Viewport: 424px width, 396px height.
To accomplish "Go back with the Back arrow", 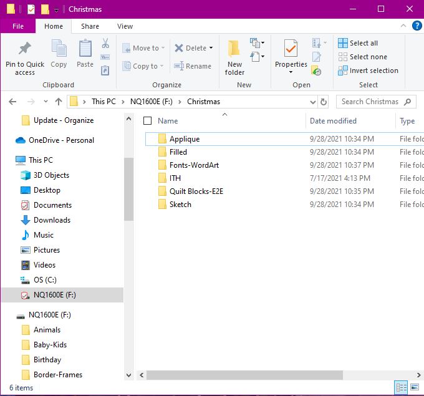I will coord(12,102).
